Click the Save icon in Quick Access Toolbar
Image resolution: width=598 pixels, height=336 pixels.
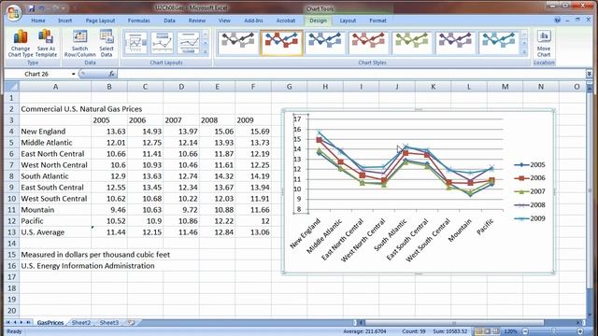32,8
